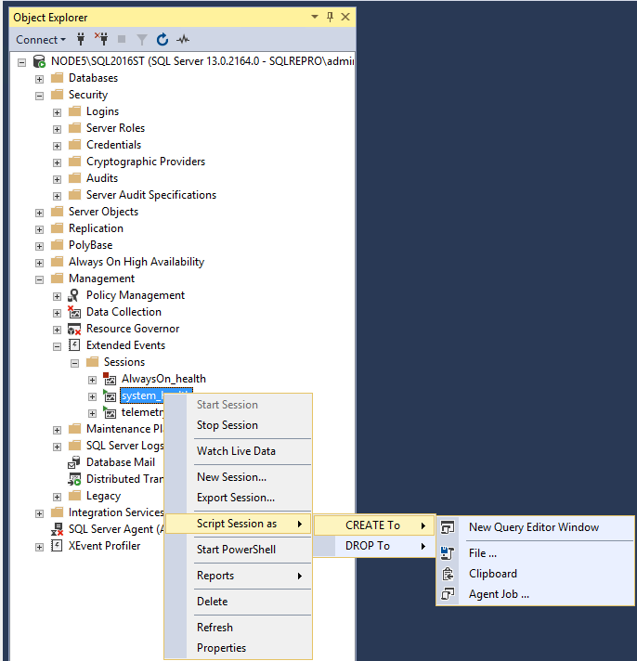Open Activity Monitor from the toolbar icon

pyautogui.click(x=183, y=40)
